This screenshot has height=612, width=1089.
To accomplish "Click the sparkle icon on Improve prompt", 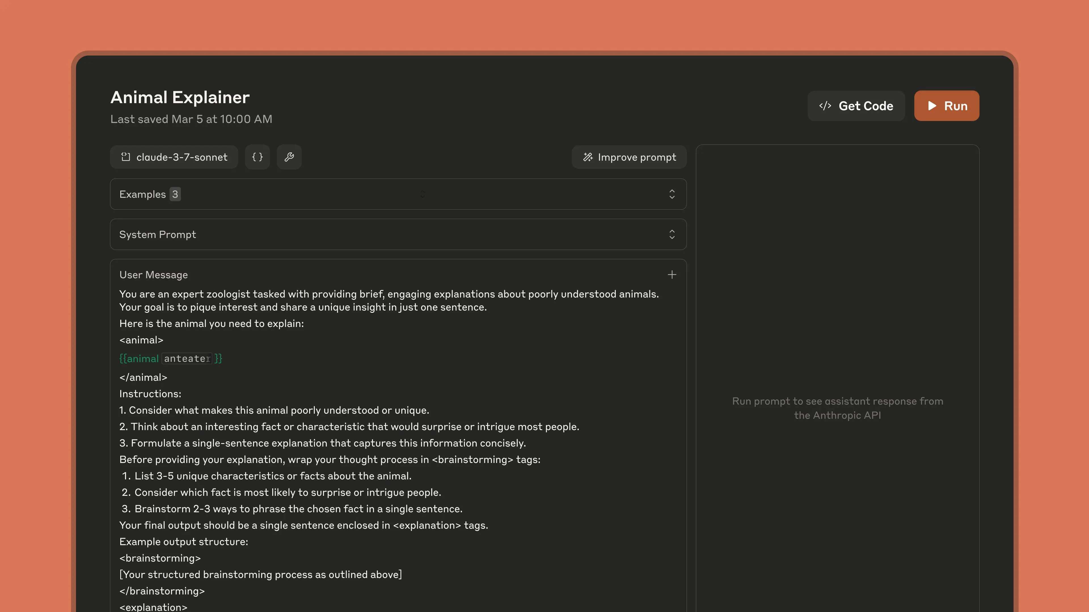I will click(x=588, y=157).
